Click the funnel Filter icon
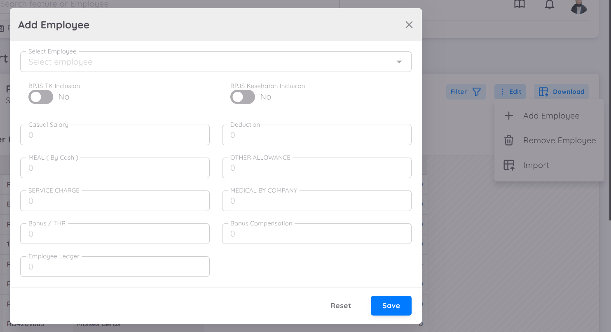The image size is (611, 332). (476, 92)
